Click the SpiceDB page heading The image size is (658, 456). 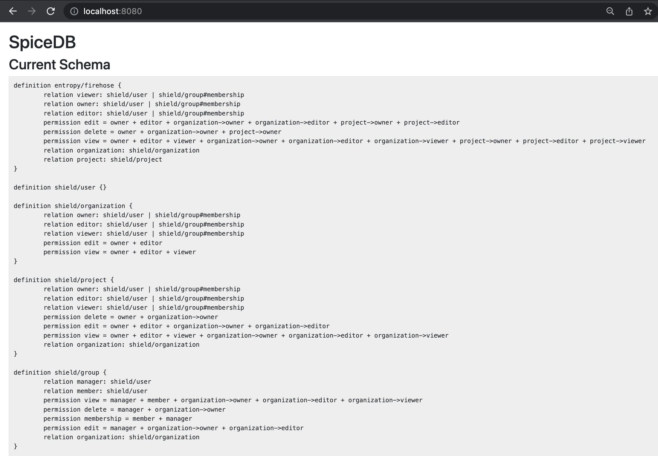click(x=42, y=42)
